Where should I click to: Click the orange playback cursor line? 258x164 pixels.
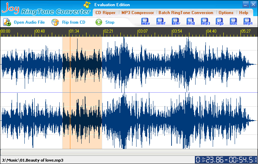pyautogui.click(x=70, y=93)
